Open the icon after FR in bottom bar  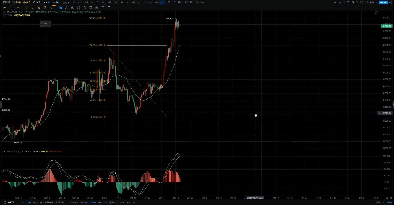[x=134, y=203]
